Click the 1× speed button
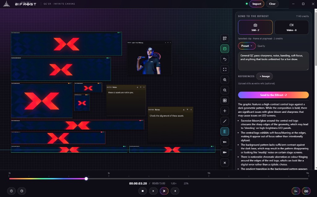 coord(296,191)
